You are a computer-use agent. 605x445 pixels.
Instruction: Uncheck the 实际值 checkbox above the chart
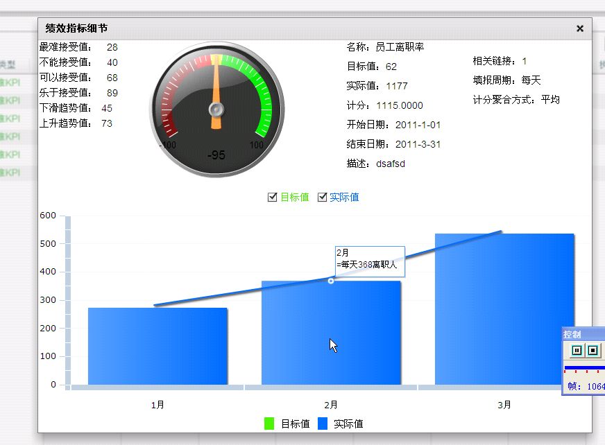322,198
